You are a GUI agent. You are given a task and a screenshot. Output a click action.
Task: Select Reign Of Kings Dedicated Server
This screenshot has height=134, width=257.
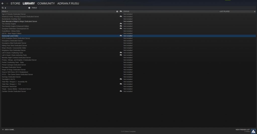14,70
